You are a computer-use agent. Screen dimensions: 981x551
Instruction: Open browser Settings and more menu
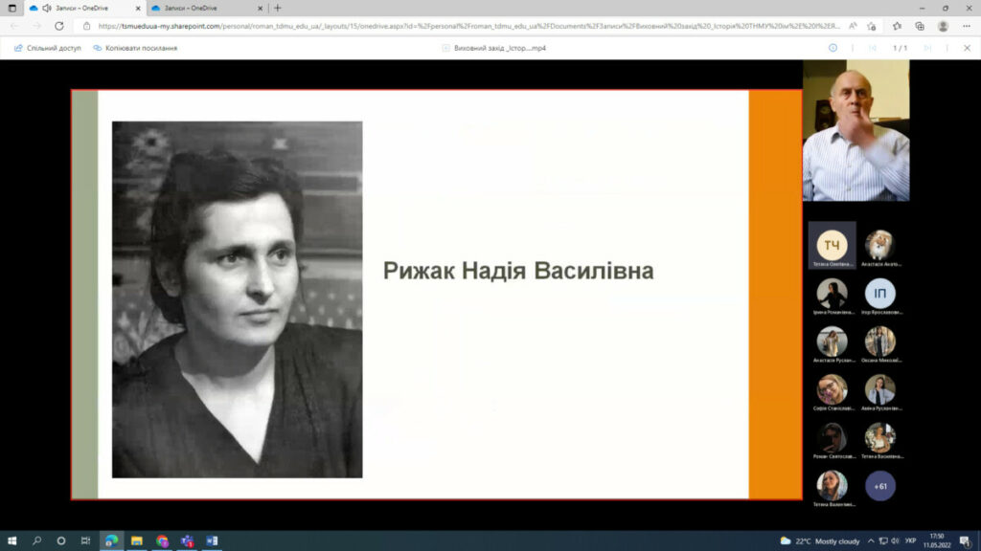(966, 26)
